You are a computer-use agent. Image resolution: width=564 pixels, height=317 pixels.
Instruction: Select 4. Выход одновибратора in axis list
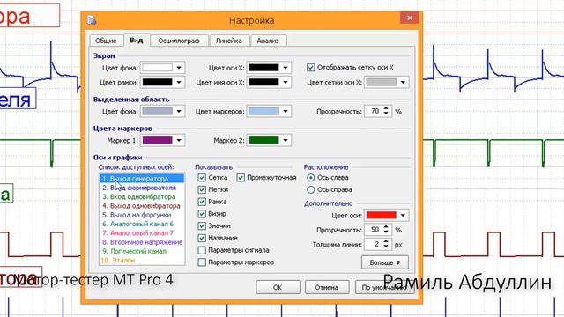pyautogui.click(x=142, y=206)
